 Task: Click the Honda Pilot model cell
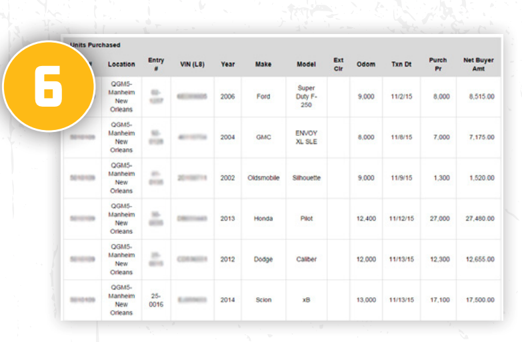pyautogui.click(x=306, y=219)
